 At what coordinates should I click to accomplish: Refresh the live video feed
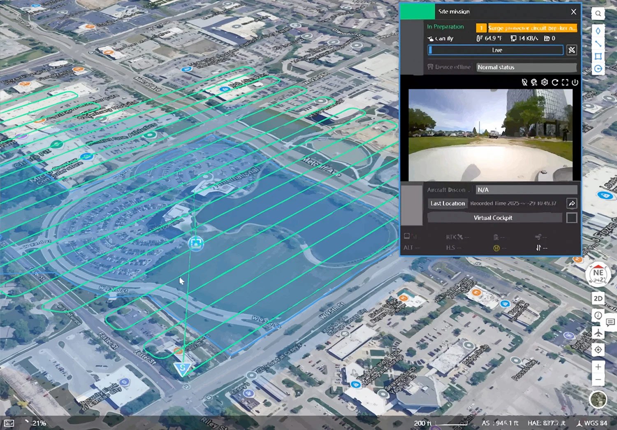555,82
